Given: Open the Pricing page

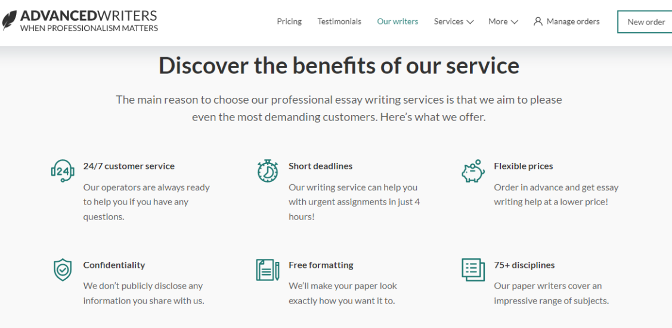Looking at the screenshot, I should coord(289,21).
